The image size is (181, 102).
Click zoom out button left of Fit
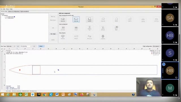[18, 46]
